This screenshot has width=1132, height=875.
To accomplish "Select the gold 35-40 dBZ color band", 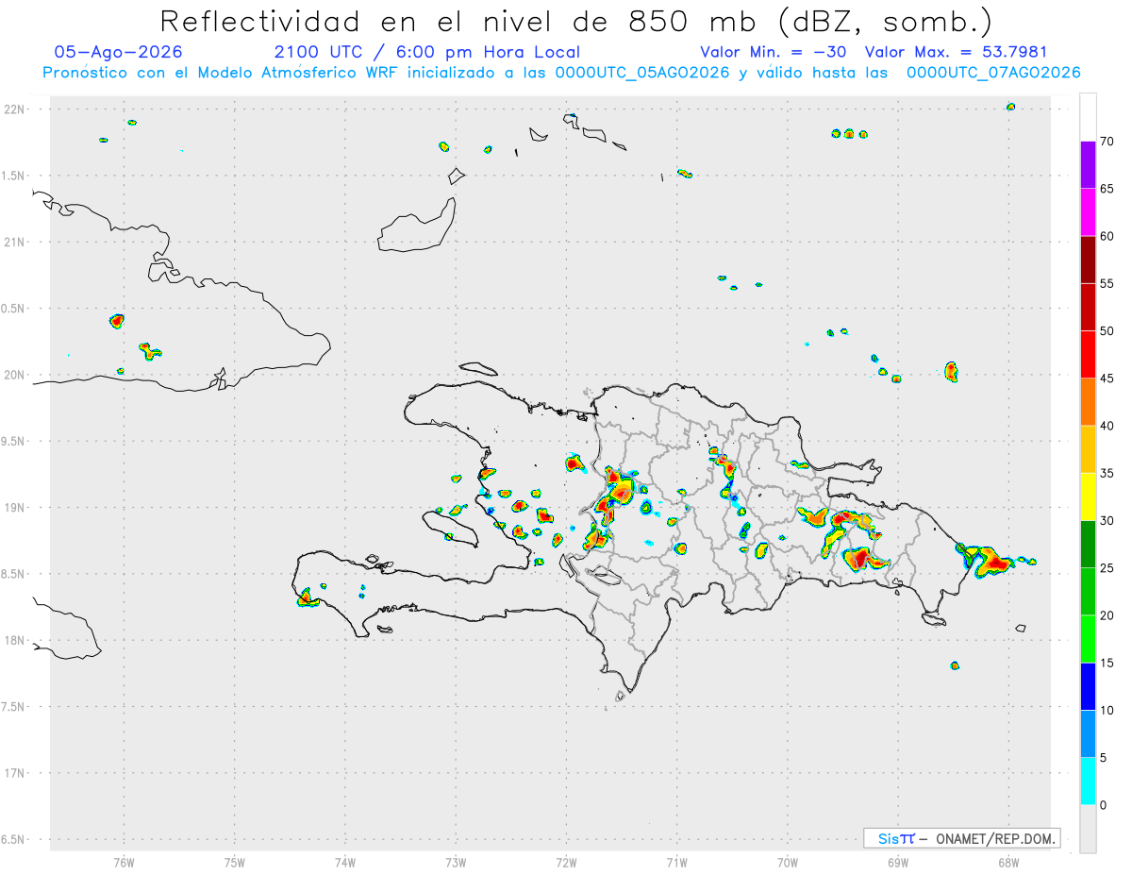I will tap(1088, 449).
